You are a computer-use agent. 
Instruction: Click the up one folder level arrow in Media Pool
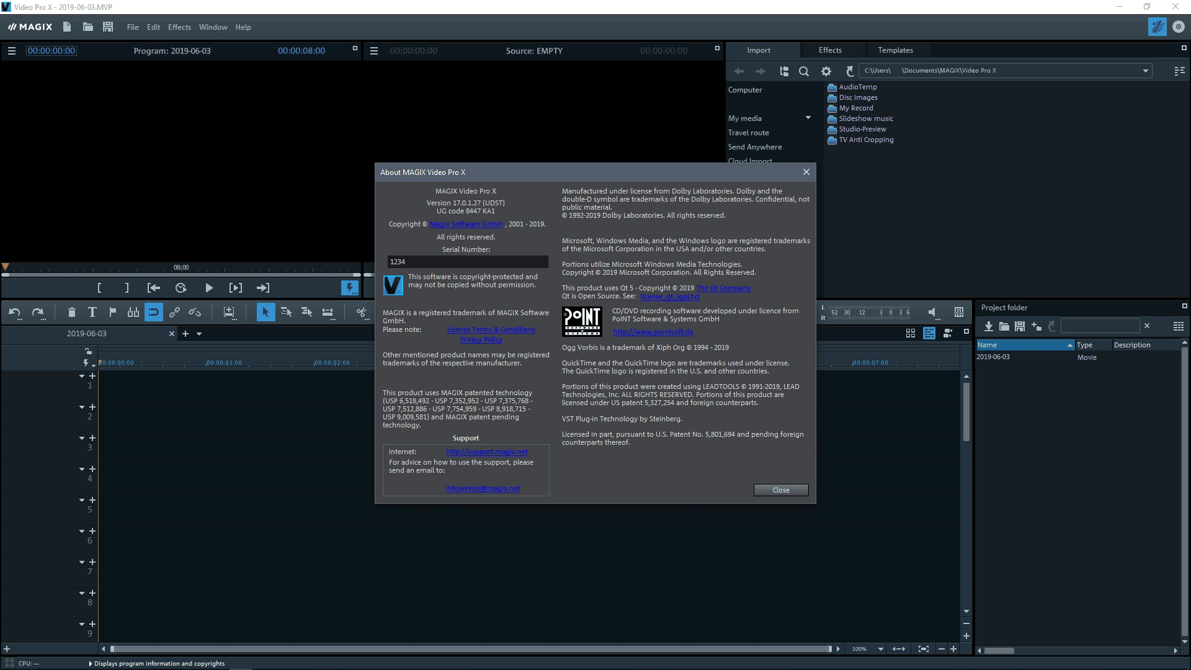[x=850, y=71]
